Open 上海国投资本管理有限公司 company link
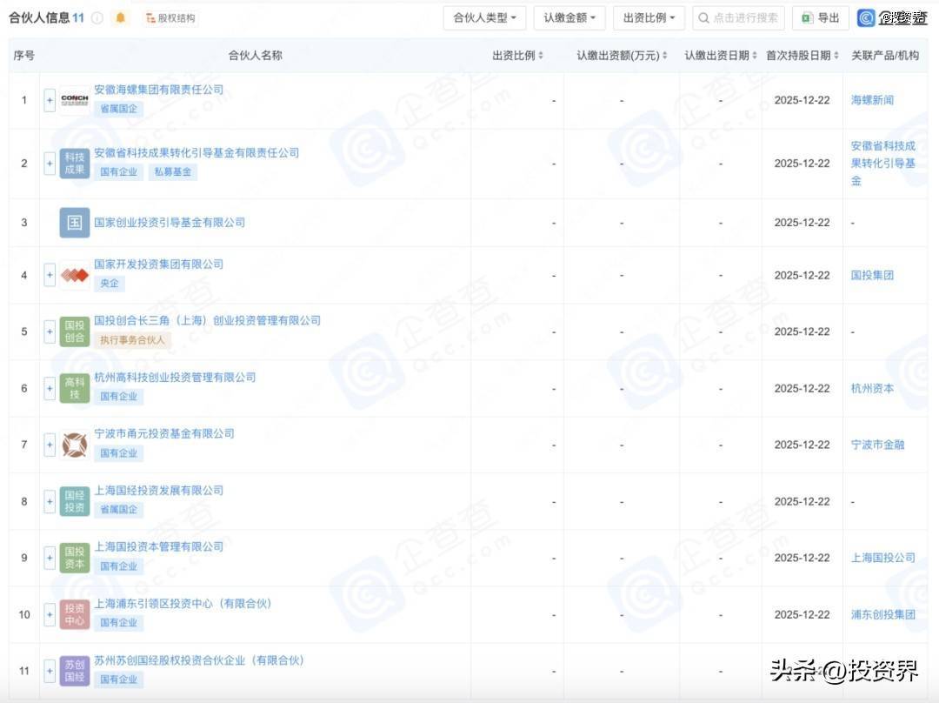The height and width of the screenshot is (703, 939). 158,546
